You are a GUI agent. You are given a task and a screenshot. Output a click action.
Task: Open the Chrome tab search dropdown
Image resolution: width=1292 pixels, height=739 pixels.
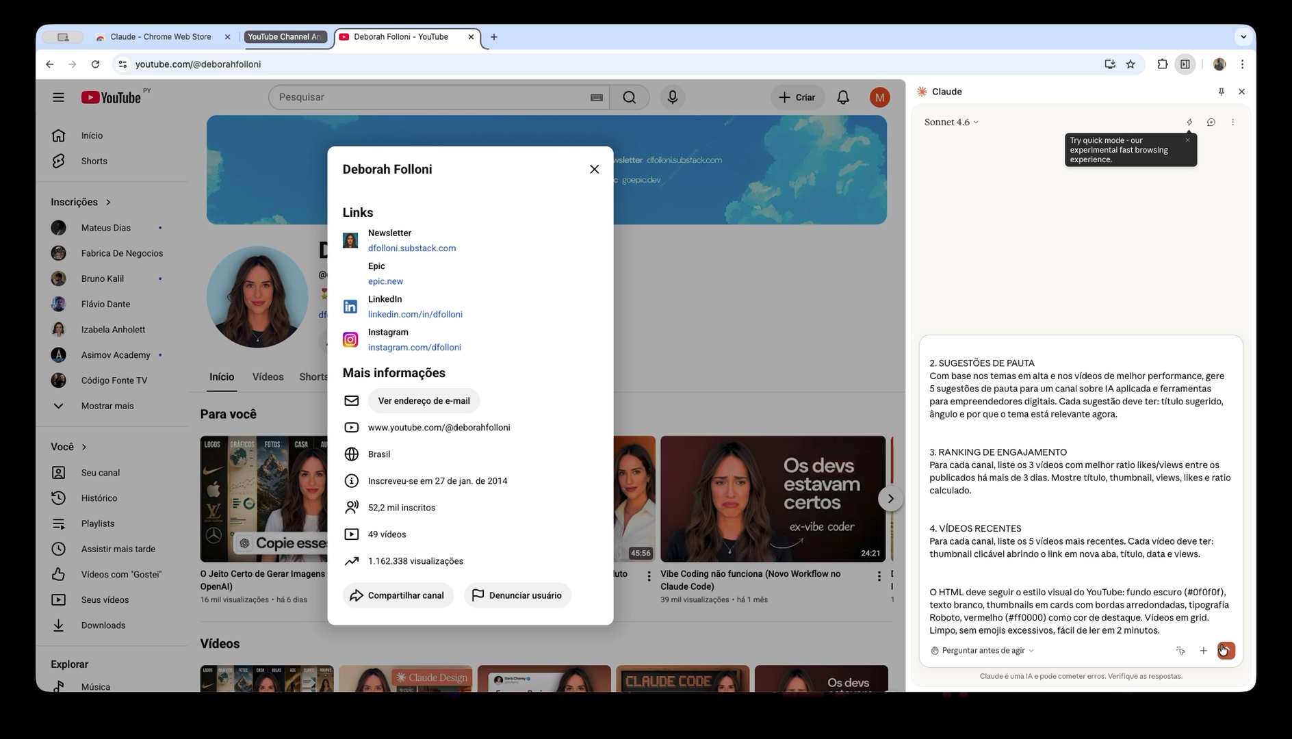pyautogui.click(x=1243, y=37)
